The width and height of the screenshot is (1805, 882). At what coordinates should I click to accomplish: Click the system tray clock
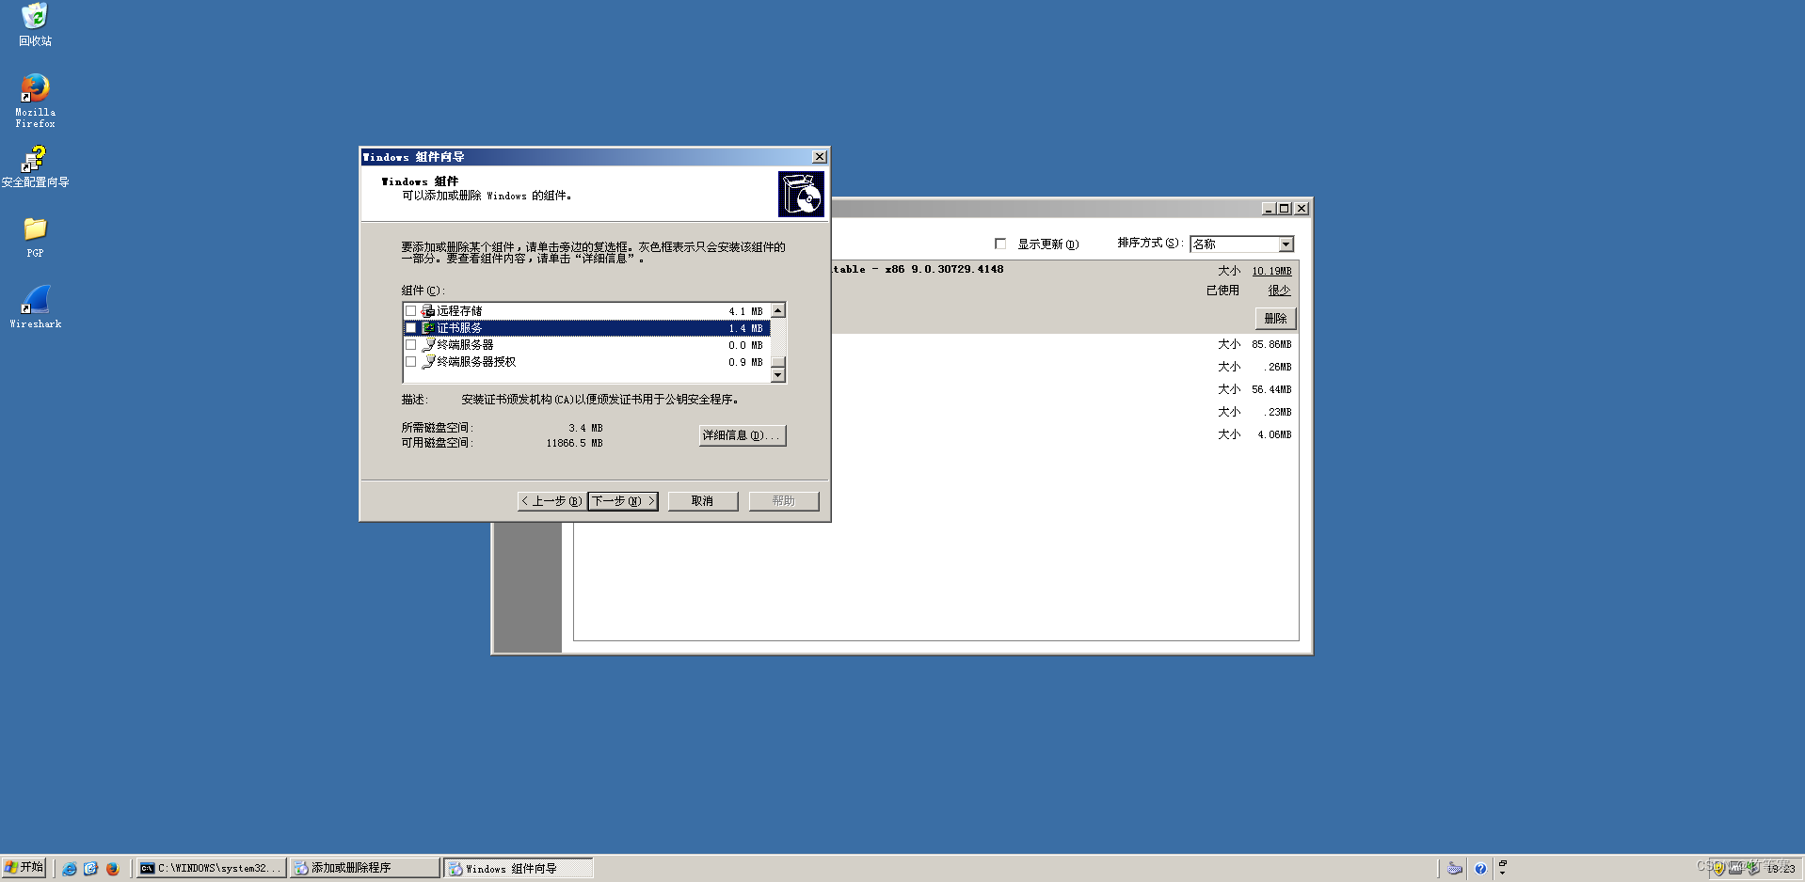coord(1781,869)
